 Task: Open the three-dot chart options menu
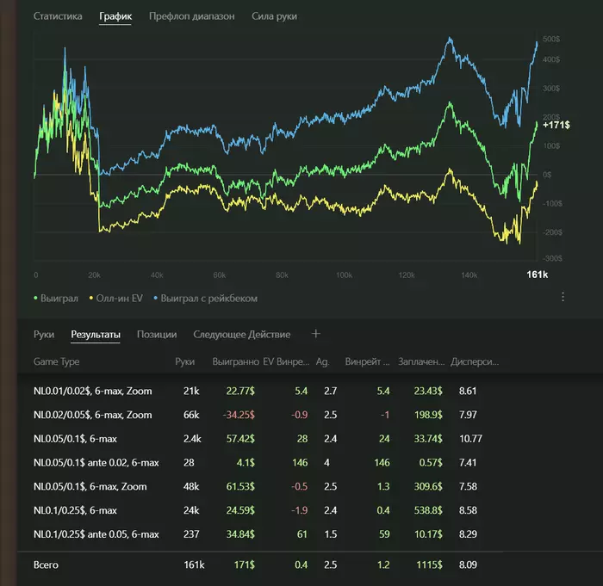(563, 297)
